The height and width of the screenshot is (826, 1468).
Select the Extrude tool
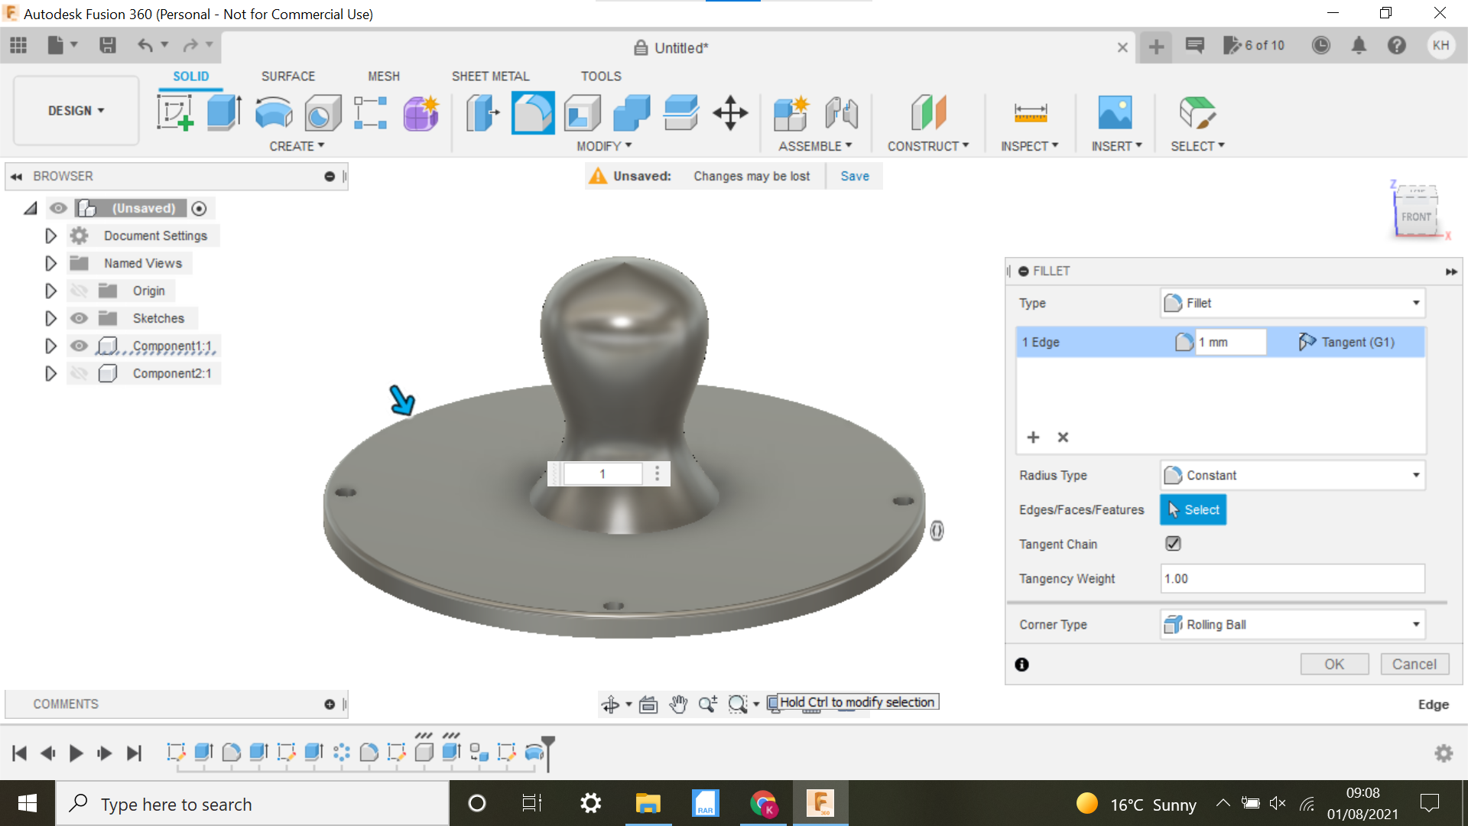click(223, 112)
